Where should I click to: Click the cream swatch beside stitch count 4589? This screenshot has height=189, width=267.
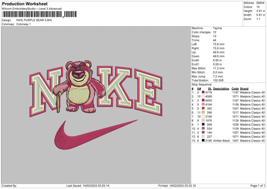click(x=203, y=96)
